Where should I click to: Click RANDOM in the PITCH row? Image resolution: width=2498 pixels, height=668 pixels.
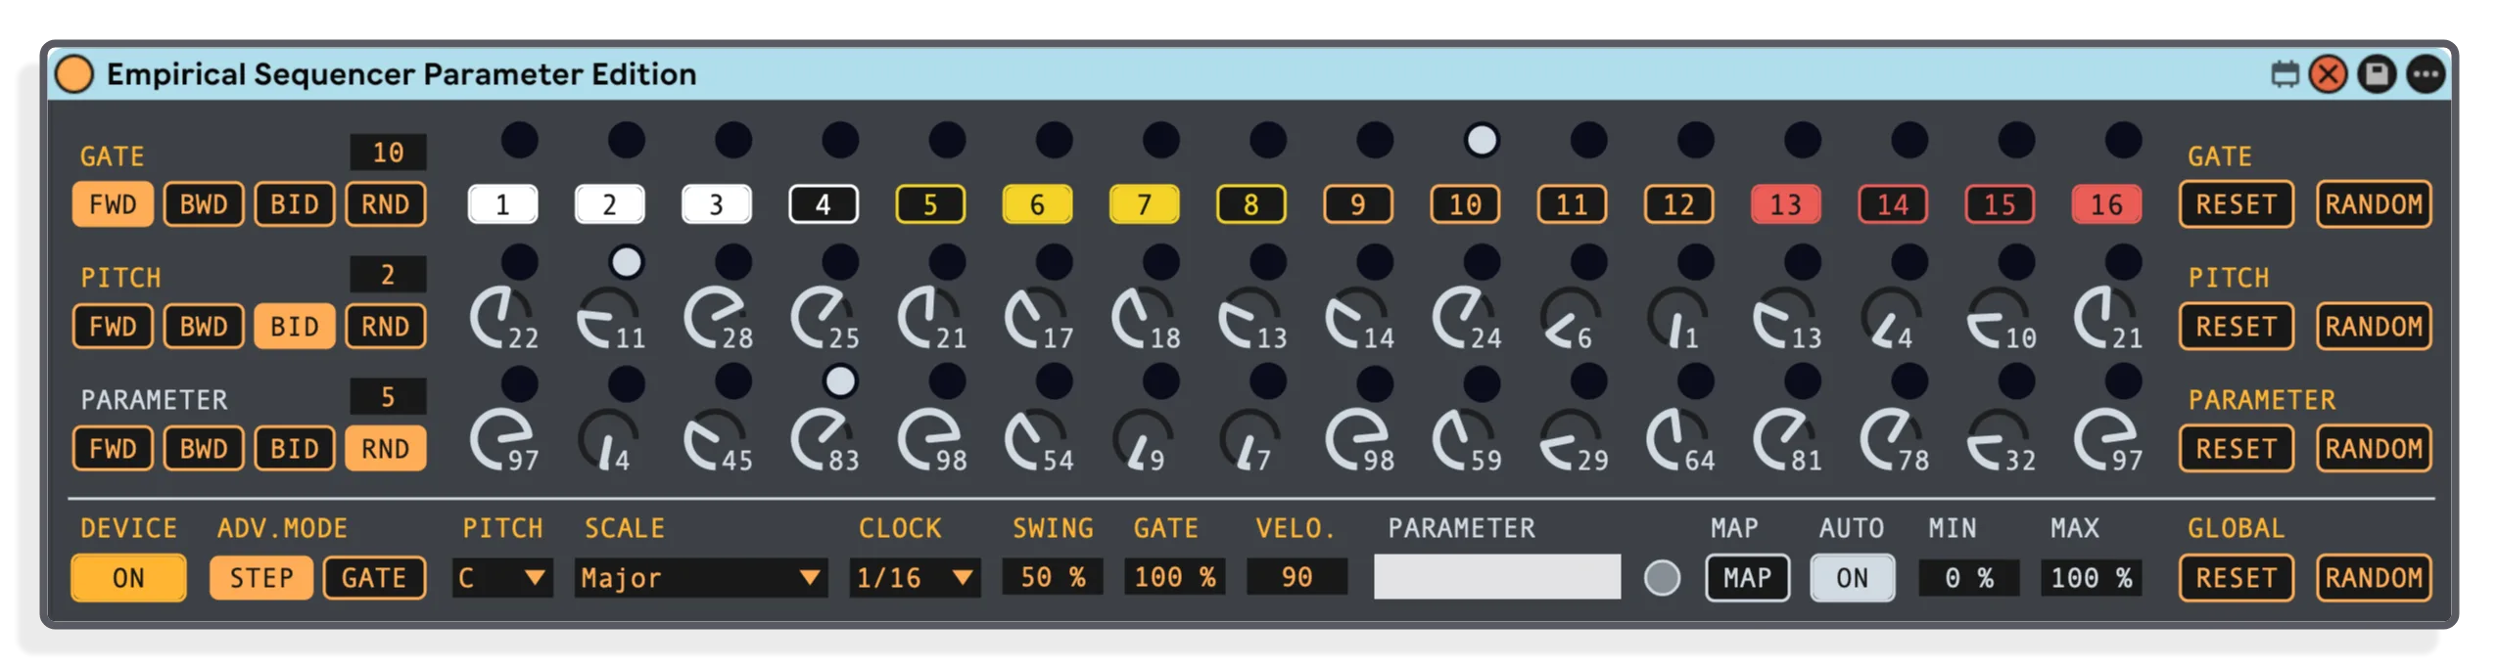[2374, 327]
